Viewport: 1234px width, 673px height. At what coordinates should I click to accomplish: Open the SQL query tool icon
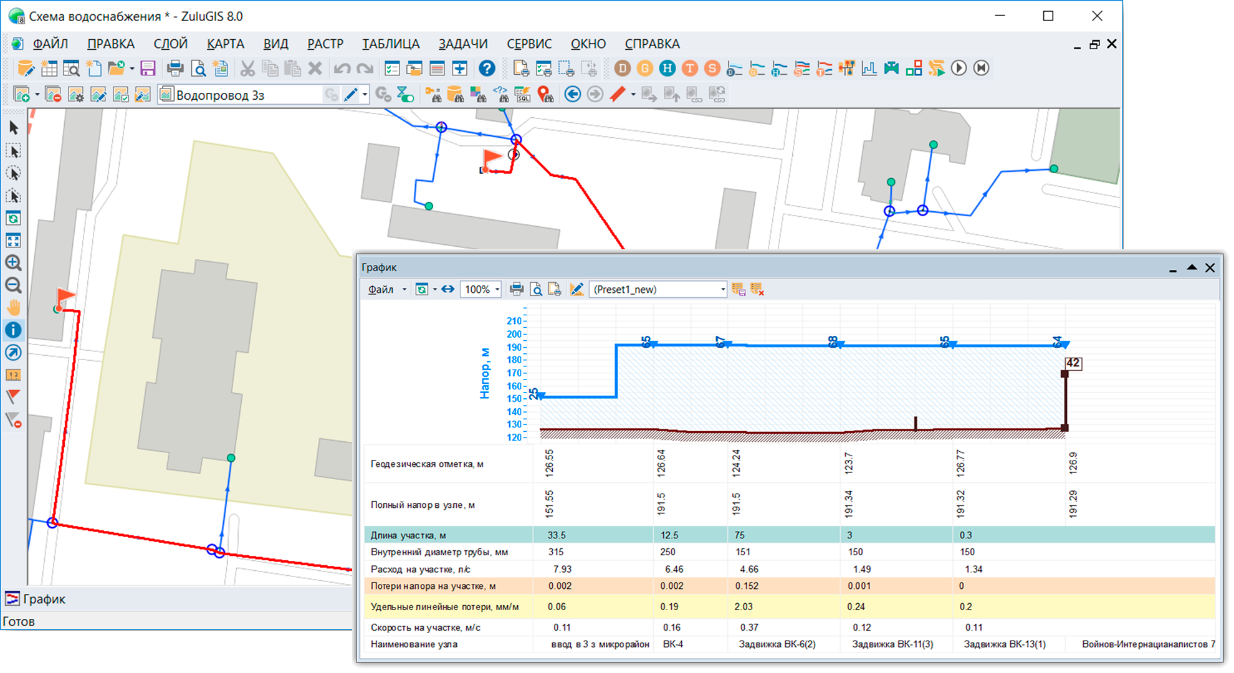click(x=522, y=95)
